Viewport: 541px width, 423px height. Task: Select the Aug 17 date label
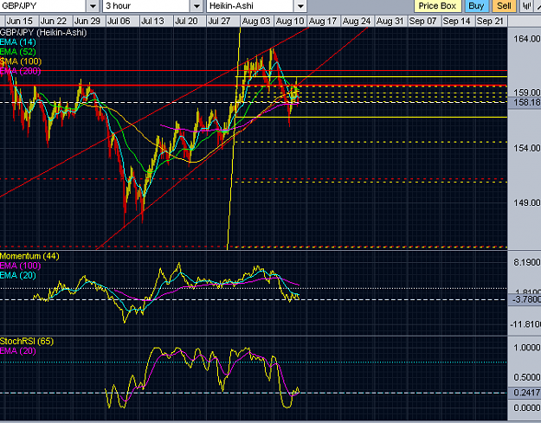323,21
